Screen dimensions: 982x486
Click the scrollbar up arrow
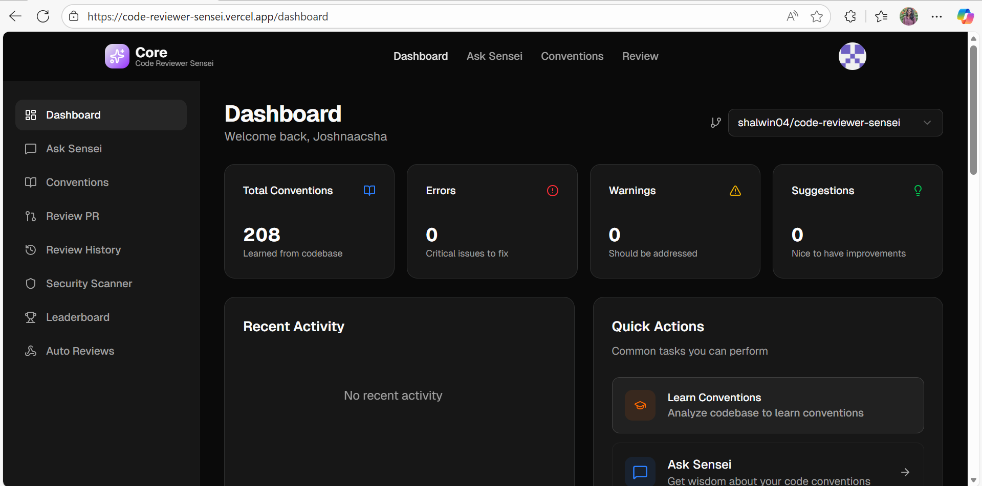coord(973,38)
